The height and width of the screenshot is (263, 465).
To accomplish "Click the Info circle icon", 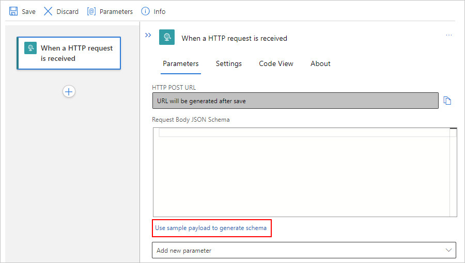I will pos(145,11).
